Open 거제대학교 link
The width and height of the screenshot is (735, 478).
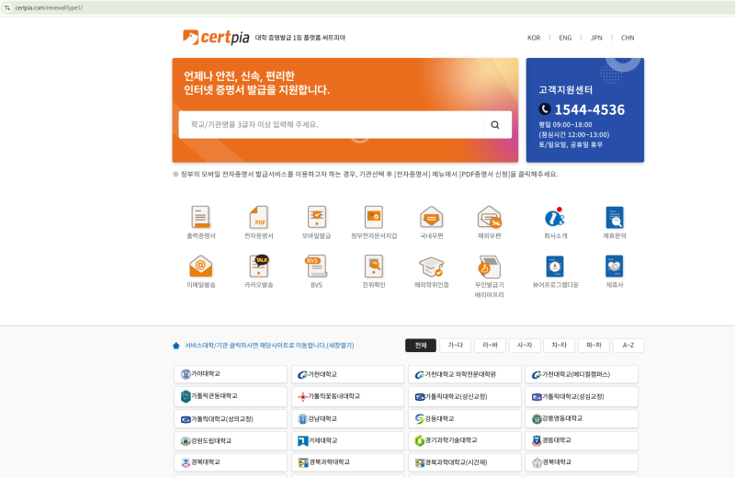click(347, 441)
